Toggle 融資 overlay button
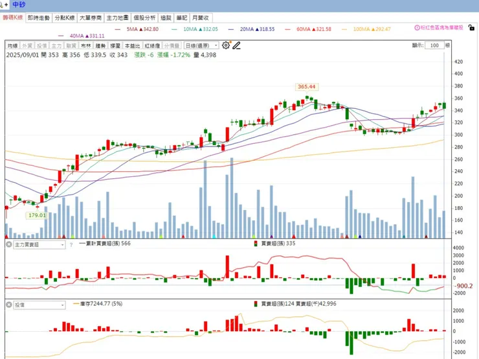Viewport: 479px width, 359px height. click(x=71, y=45)
